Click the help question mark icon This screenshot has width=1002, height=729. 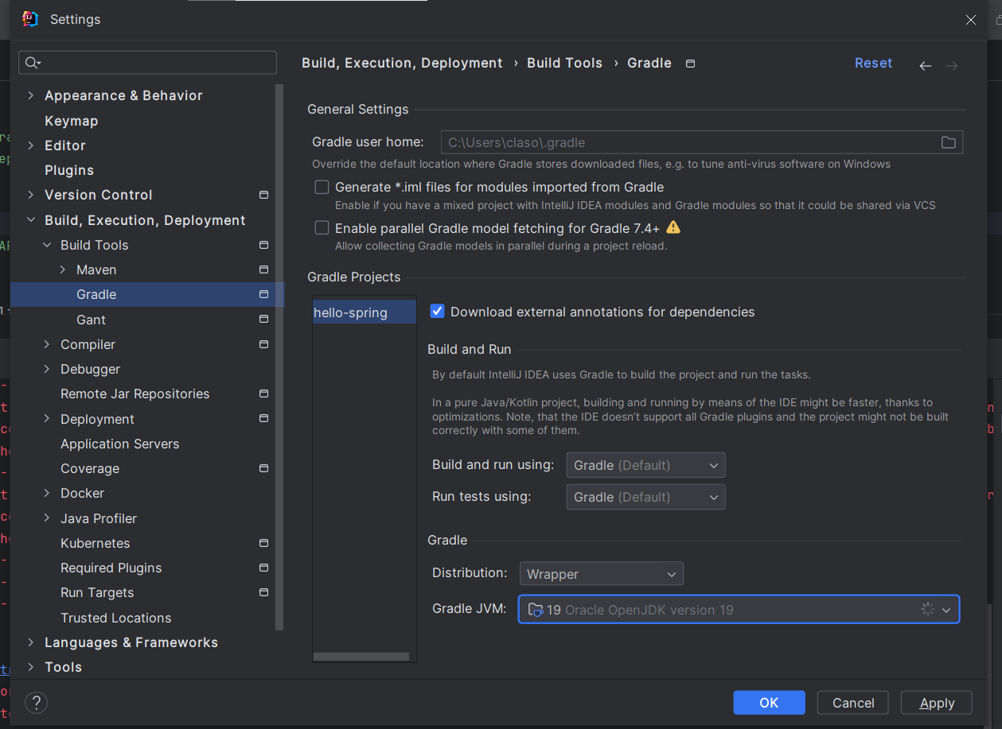point(37,702)
